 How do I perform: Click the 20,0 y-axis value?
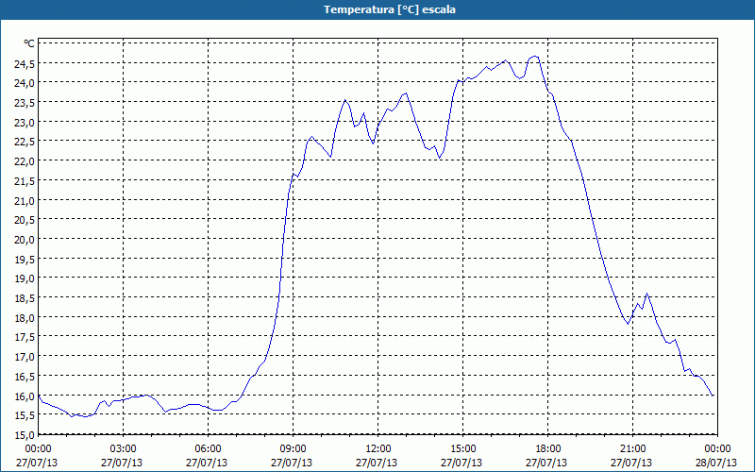pos(25,240)
